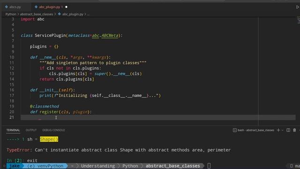Click the Python file icon in breadcrumb
Image resolution: width=300 pixels, height=169 pixels.
click(x=60, y=14)
